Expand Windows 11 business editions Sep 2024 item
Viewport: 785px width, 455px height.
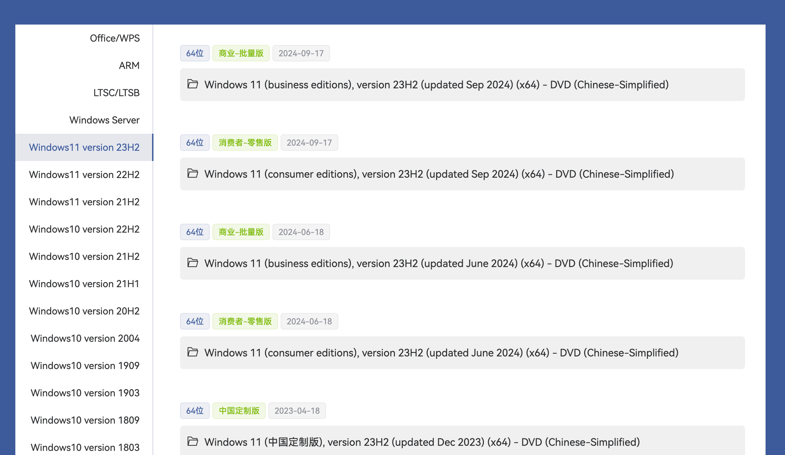(x=436, y=85)
